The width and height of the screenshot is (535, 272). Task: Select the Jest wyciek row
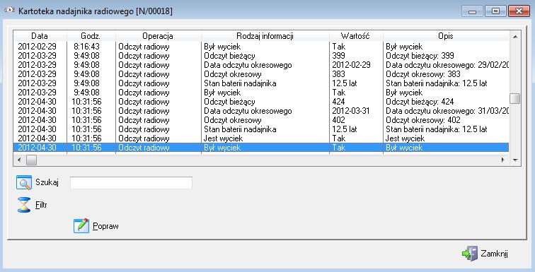click(x=261, y=138)
